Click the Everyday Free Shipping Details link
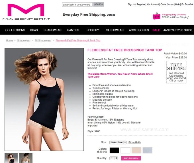 tap(111, 15)
